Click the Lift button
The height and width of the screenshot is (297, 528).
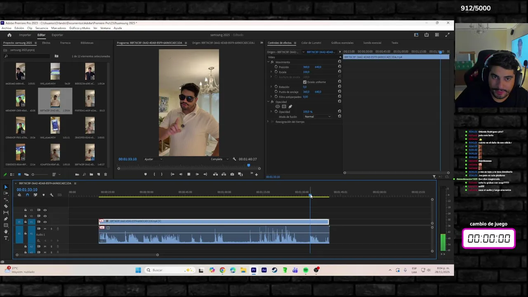click(x=215, y=174)
